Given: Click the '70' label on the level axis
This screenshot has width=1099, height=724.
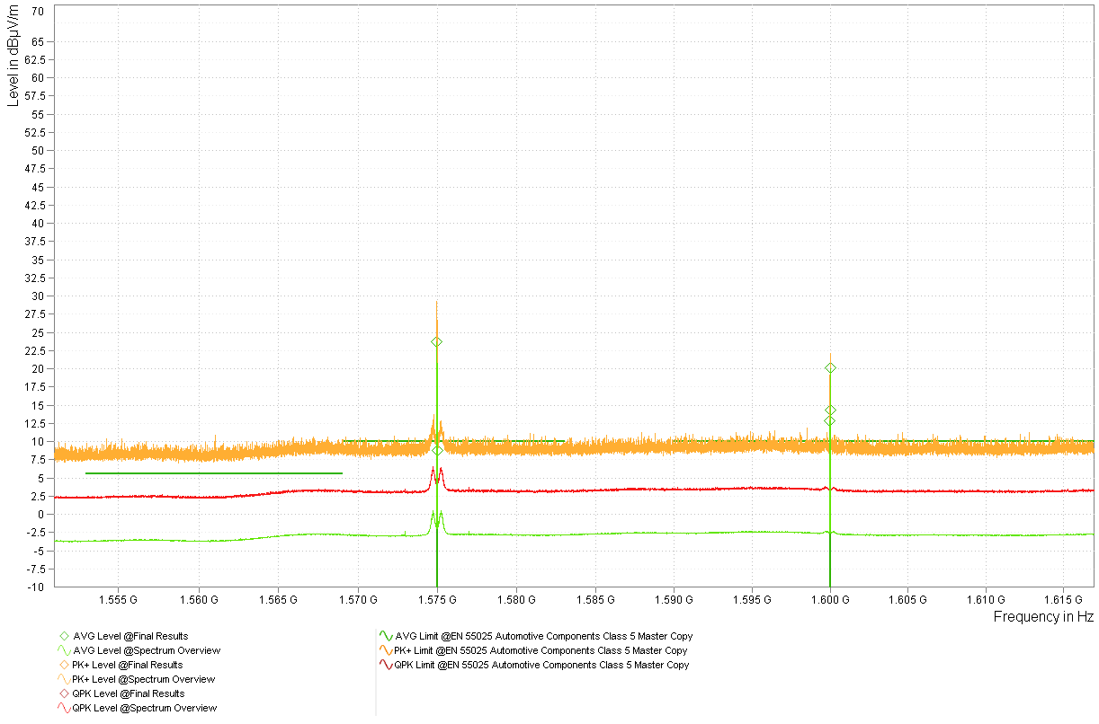Looking at the screenshot, I should (x=38, y=12).
